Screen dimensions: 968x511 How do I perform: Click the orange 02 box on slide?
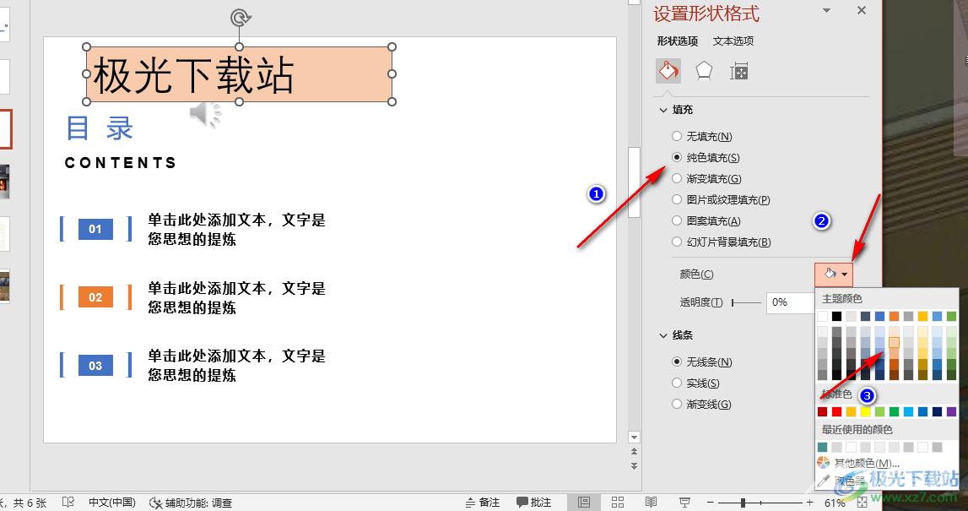[95, 297]
